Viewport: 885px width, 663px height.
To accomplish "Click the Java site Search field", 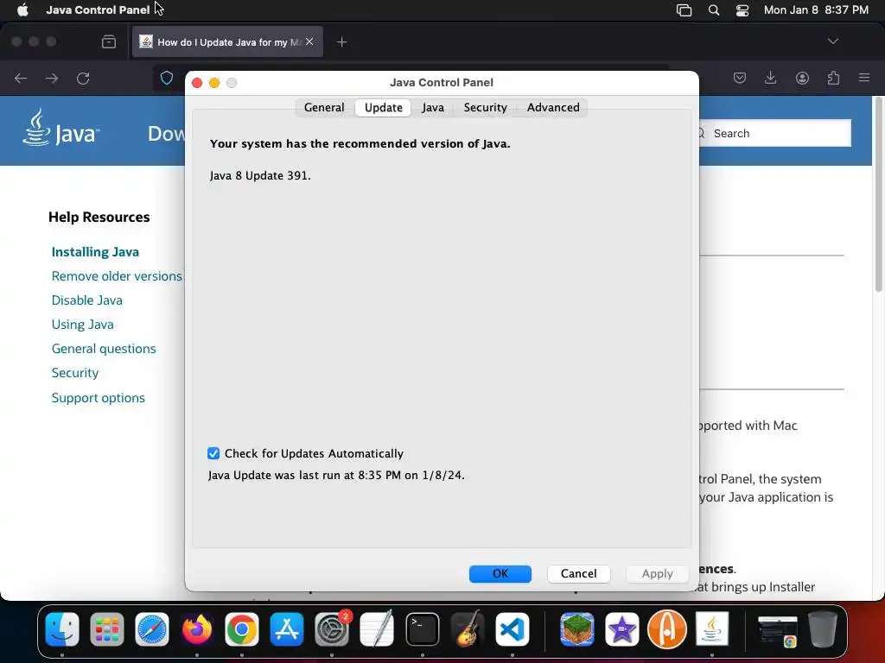I will tap(775, 133).
